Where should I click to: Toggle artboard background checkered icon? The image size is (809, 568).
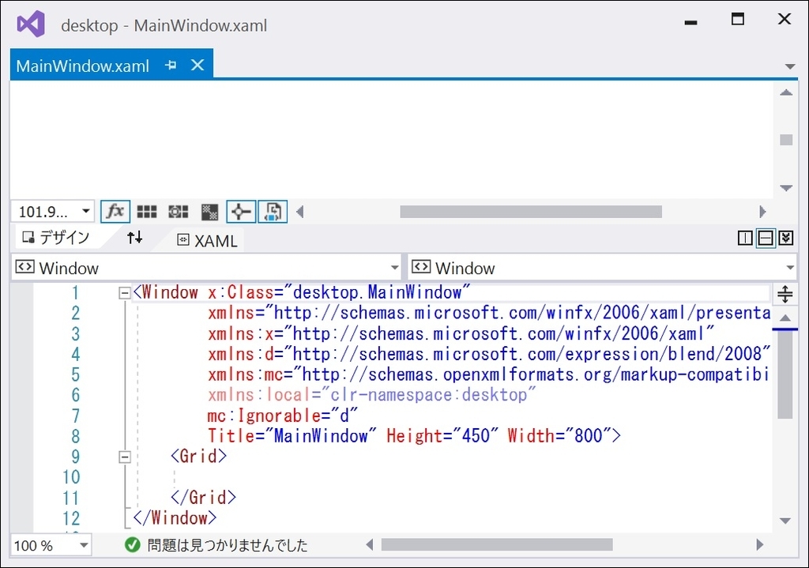(x=209, y=212)
